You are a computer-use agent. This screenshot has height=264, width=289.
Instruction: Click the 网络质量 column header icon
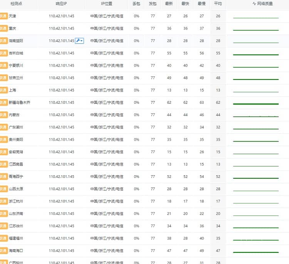click(254, 3)
